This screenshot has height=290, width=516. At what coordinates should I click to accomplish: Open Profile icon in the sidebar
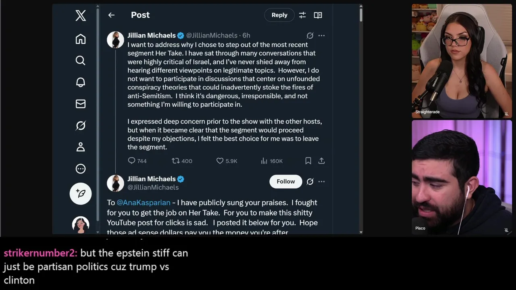(81, 147)
